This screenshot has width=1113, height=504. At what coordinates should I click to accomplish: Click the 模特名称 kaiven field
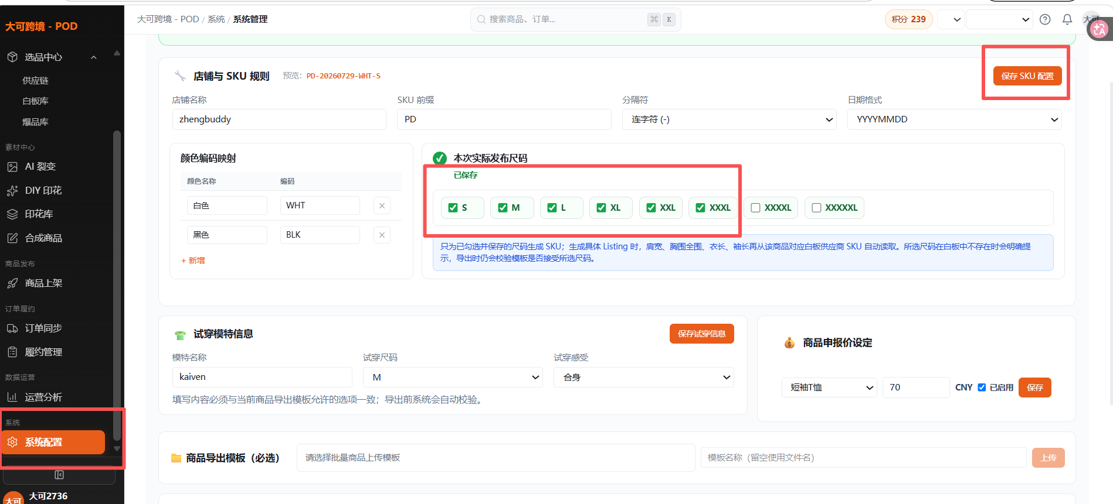coord(262,377)
